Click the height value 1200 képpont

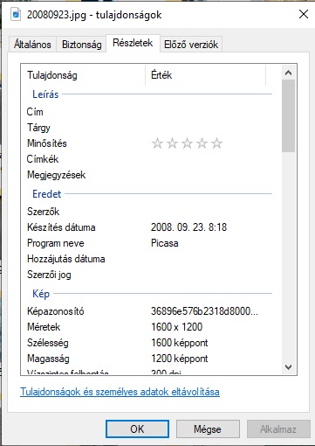[180, 359]
